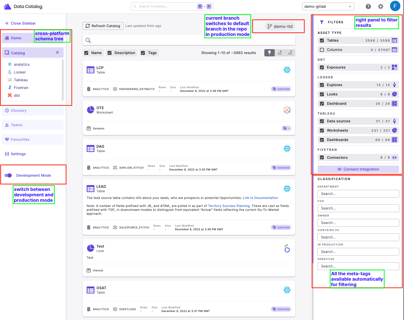This screenshot has width=404, height=320.
Task: Toggle Development Mode off
Action: (8, 175)
